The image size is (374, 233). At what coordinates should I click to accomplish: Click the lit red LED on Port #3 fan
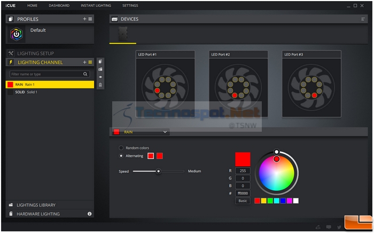[x=314, y=95]
